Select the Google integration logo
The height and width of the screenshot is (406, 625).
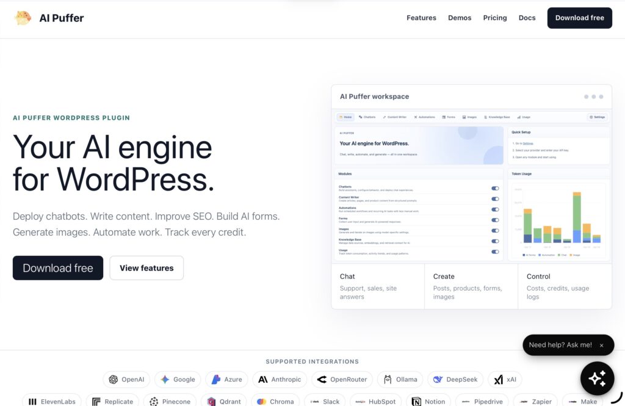point(165,379)
